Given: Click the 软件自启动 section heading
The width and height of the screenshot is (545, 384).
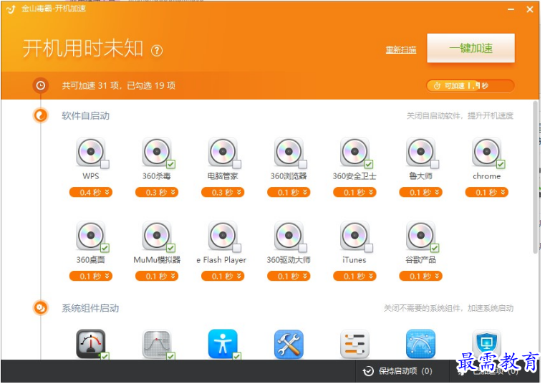Looking at the screenshot, I should 85,116.
